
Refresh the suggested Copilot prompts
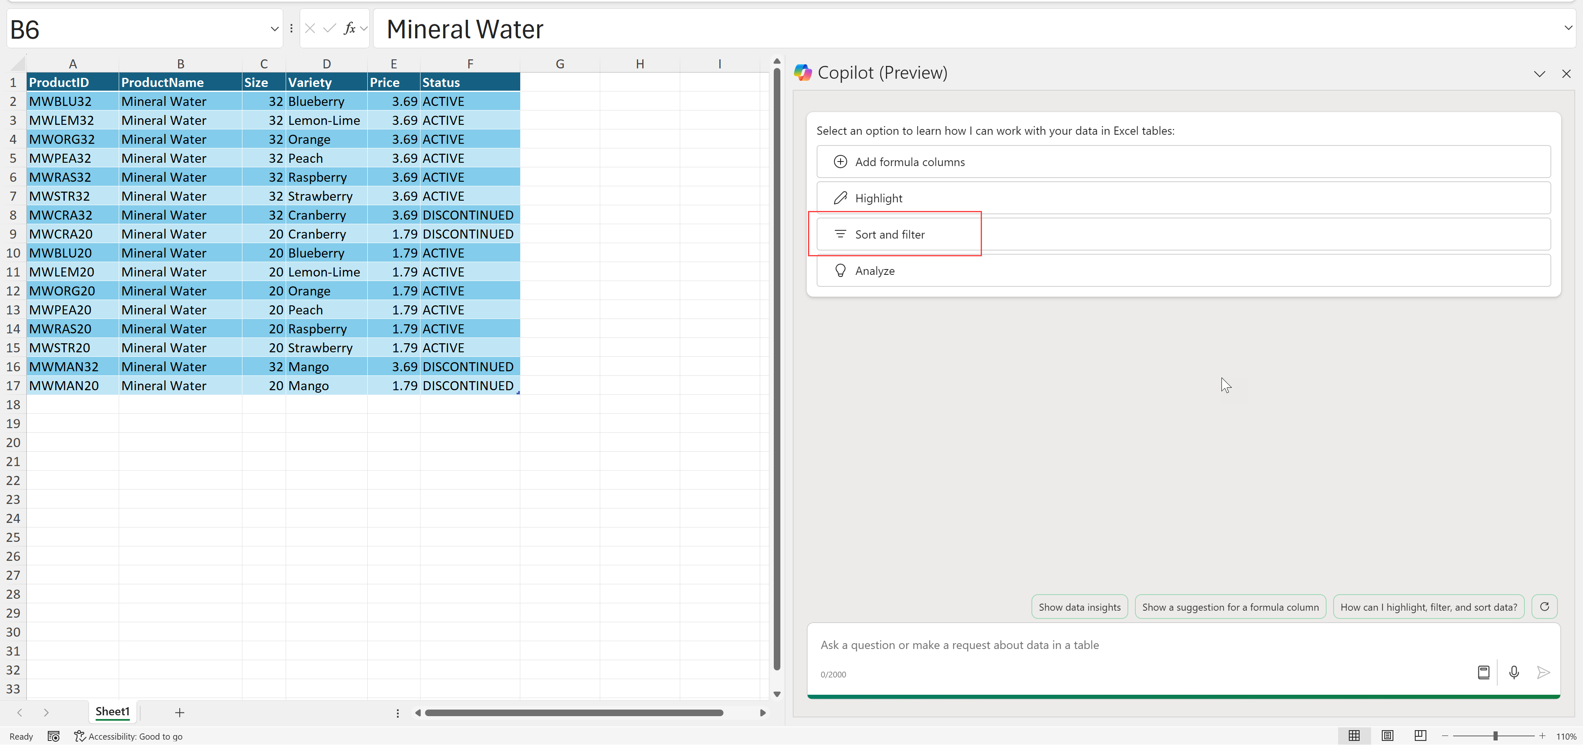(x=1544, y=606)
